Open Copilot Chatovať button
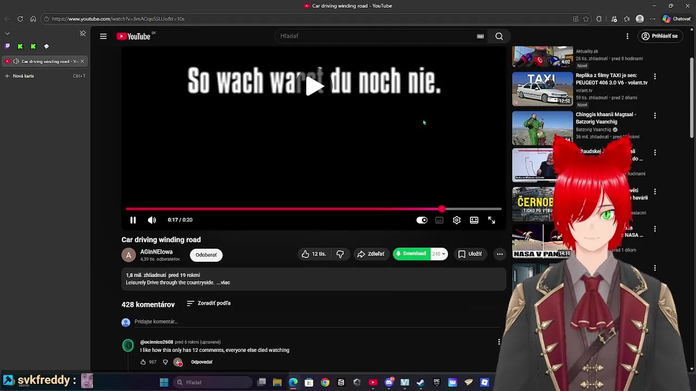 (676, 19)
